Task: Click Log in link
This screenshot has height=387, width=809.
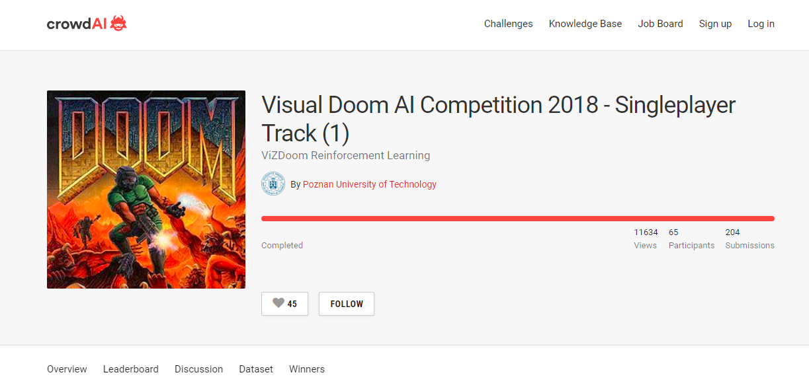Action: coord(761,24)
